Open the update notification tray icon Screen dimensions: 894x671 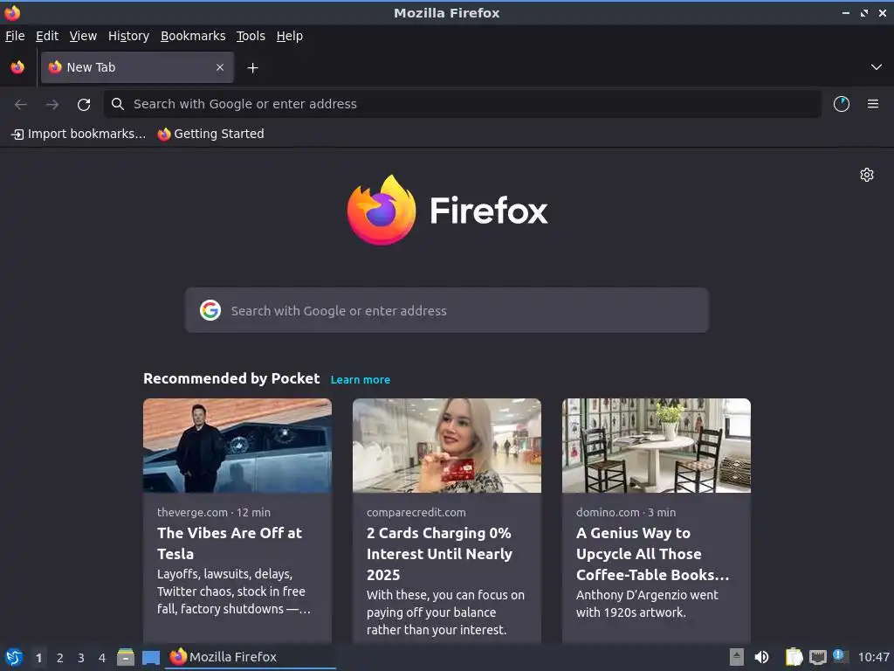[840, 656]
